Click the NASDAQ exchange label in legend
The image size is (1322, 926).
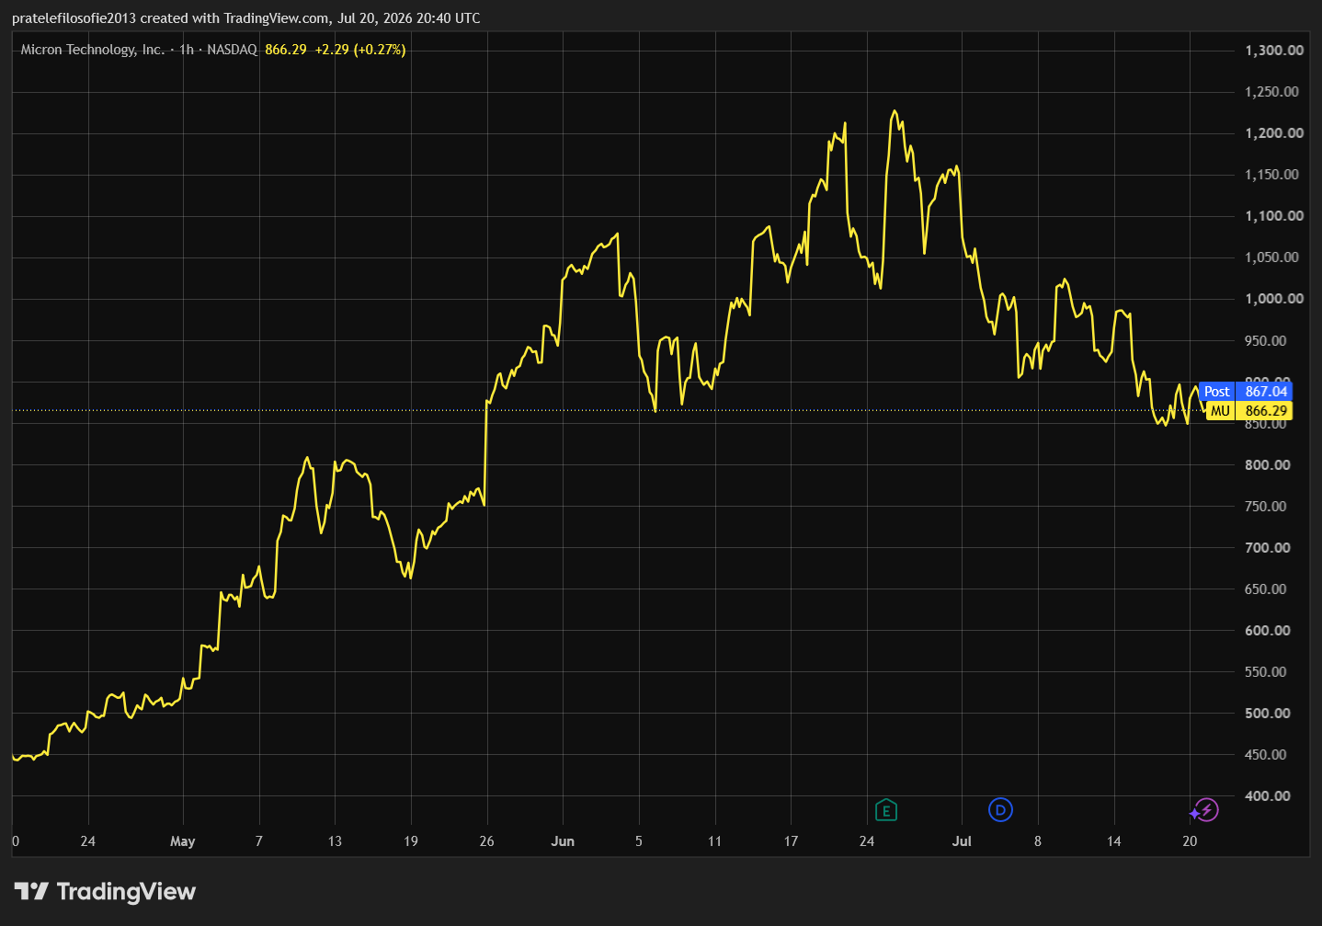(x=232, y=50)
